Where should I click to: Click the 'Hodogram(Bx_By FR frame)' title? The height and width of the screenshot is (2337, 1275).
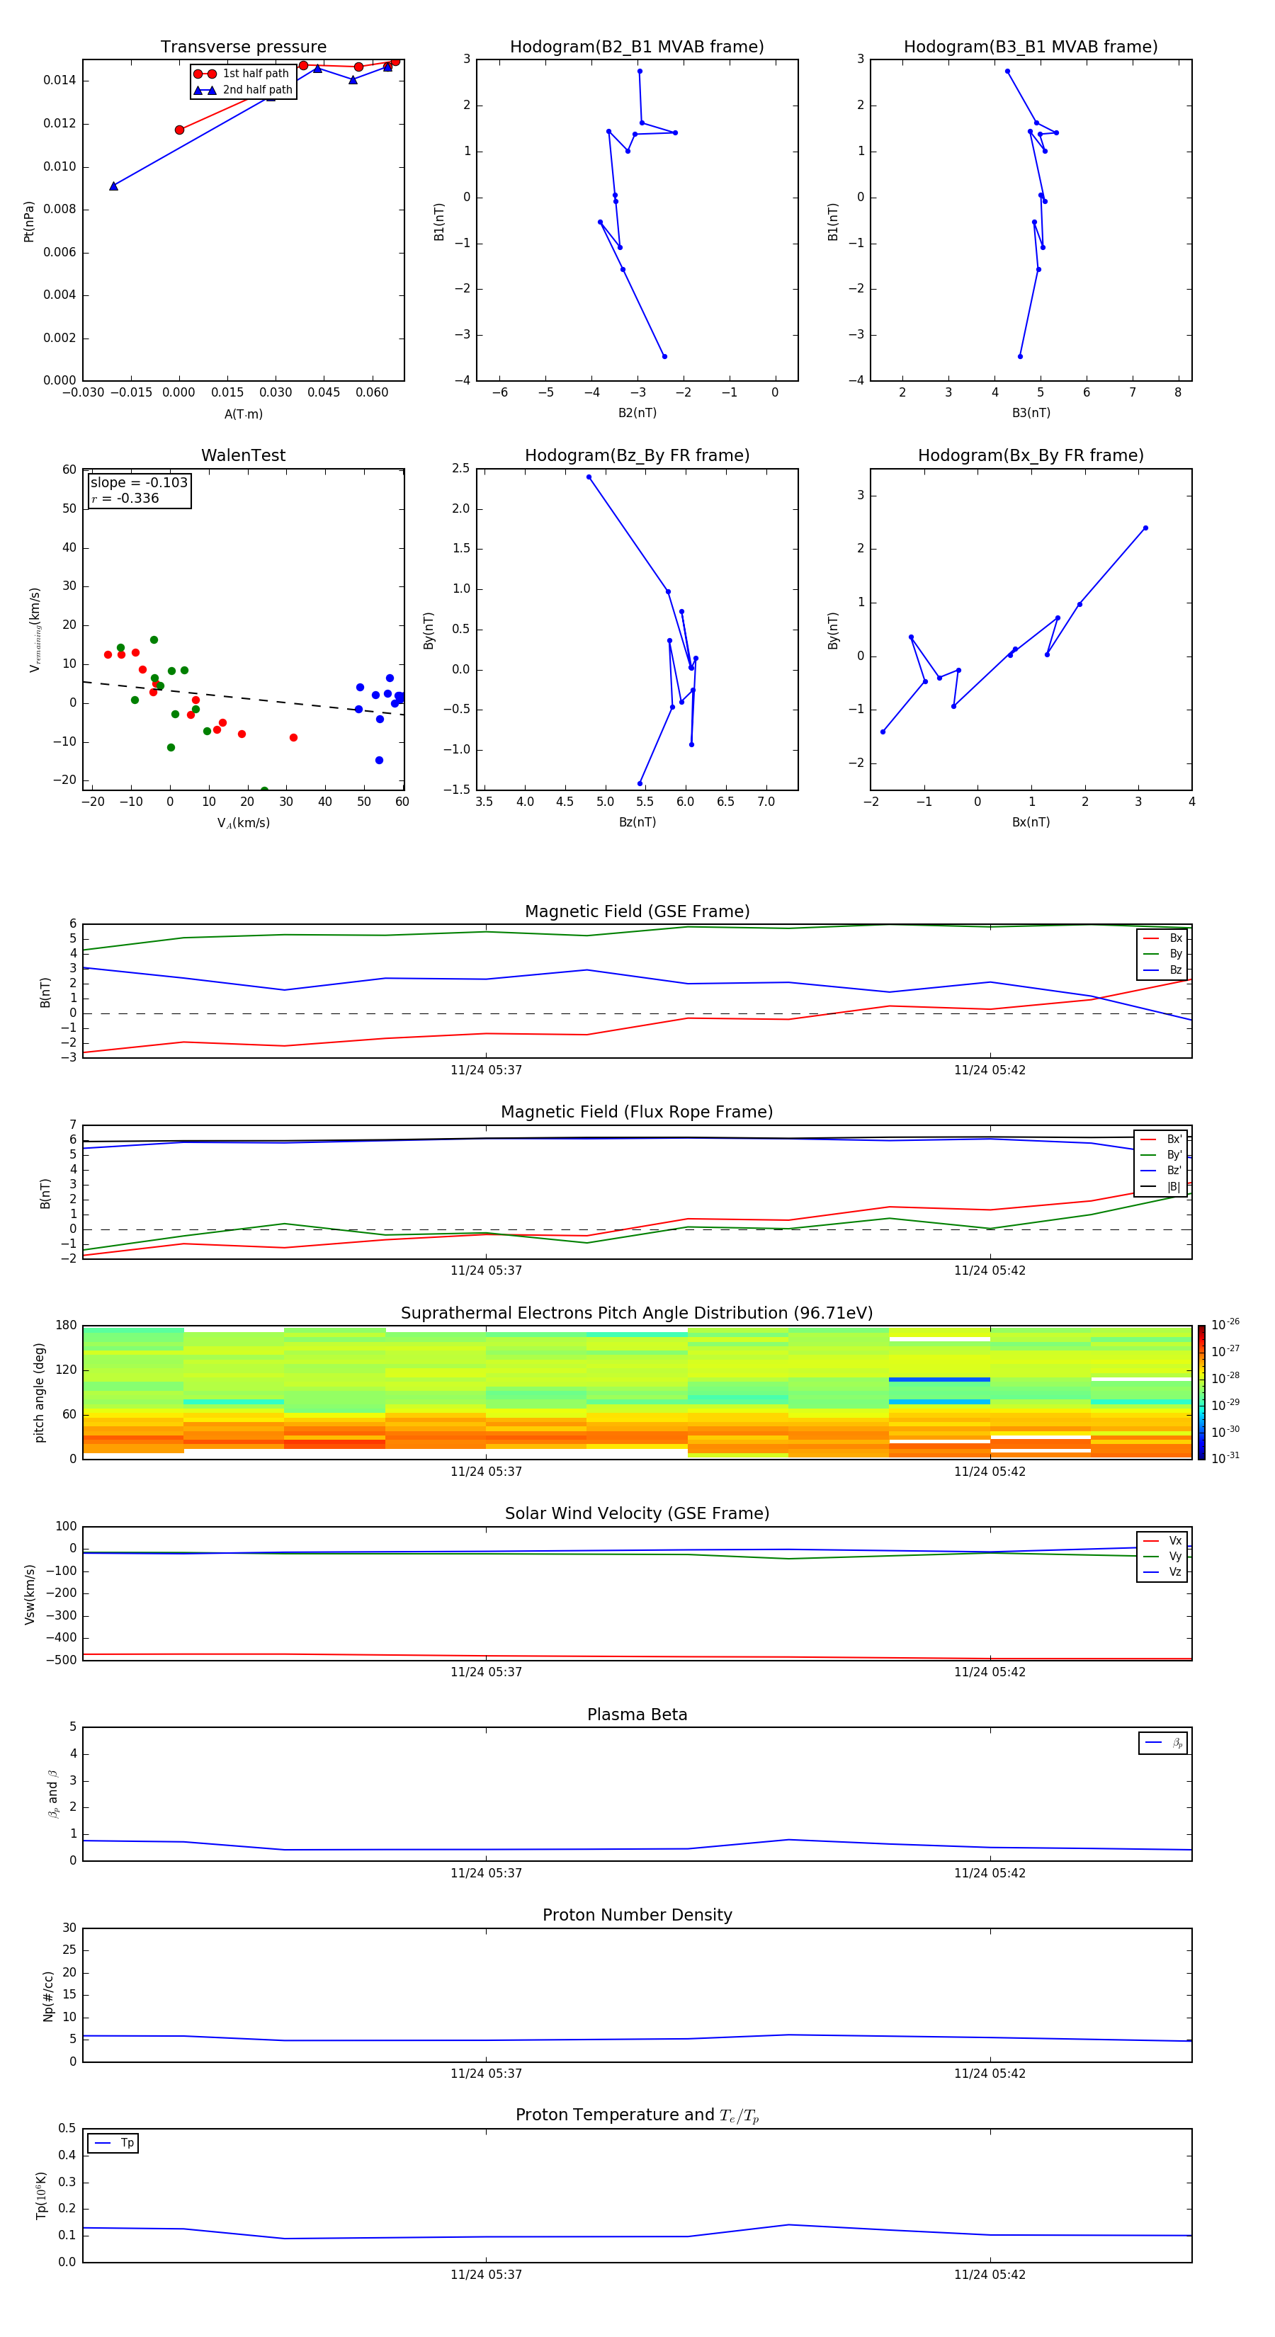click(1031, 455)
